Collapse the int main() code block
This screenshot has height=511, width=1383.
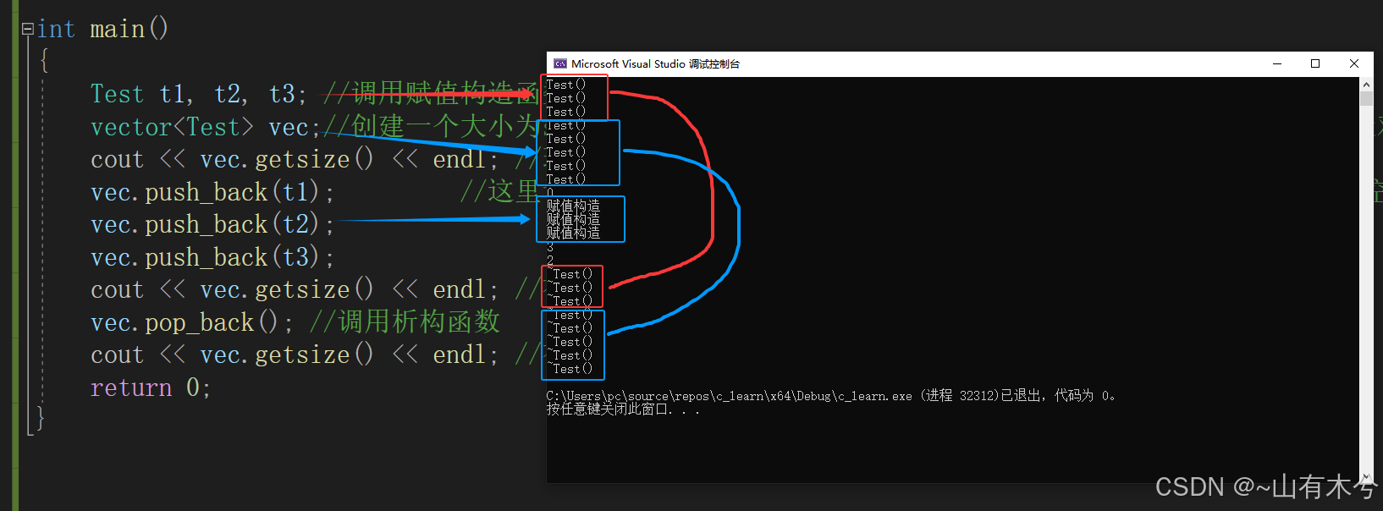[x=27, y=30]
